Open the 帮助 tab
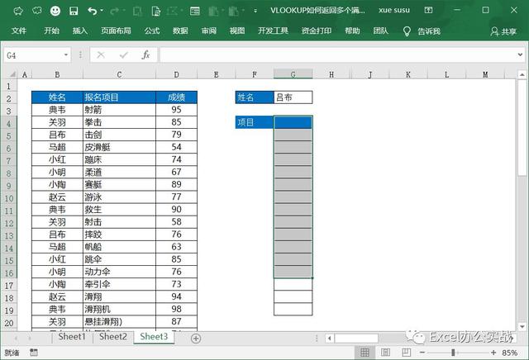 pos(352,31)
